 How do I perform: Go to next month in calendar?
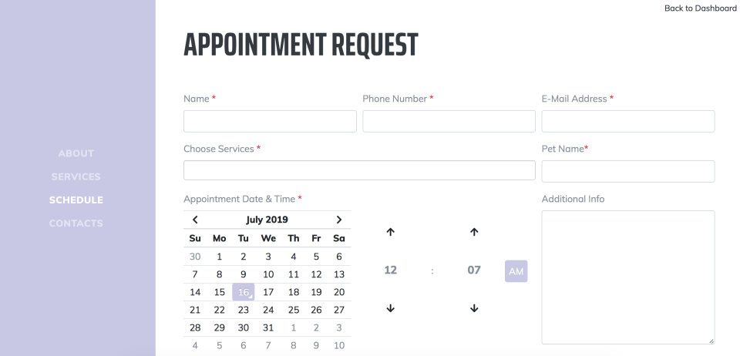338,220
